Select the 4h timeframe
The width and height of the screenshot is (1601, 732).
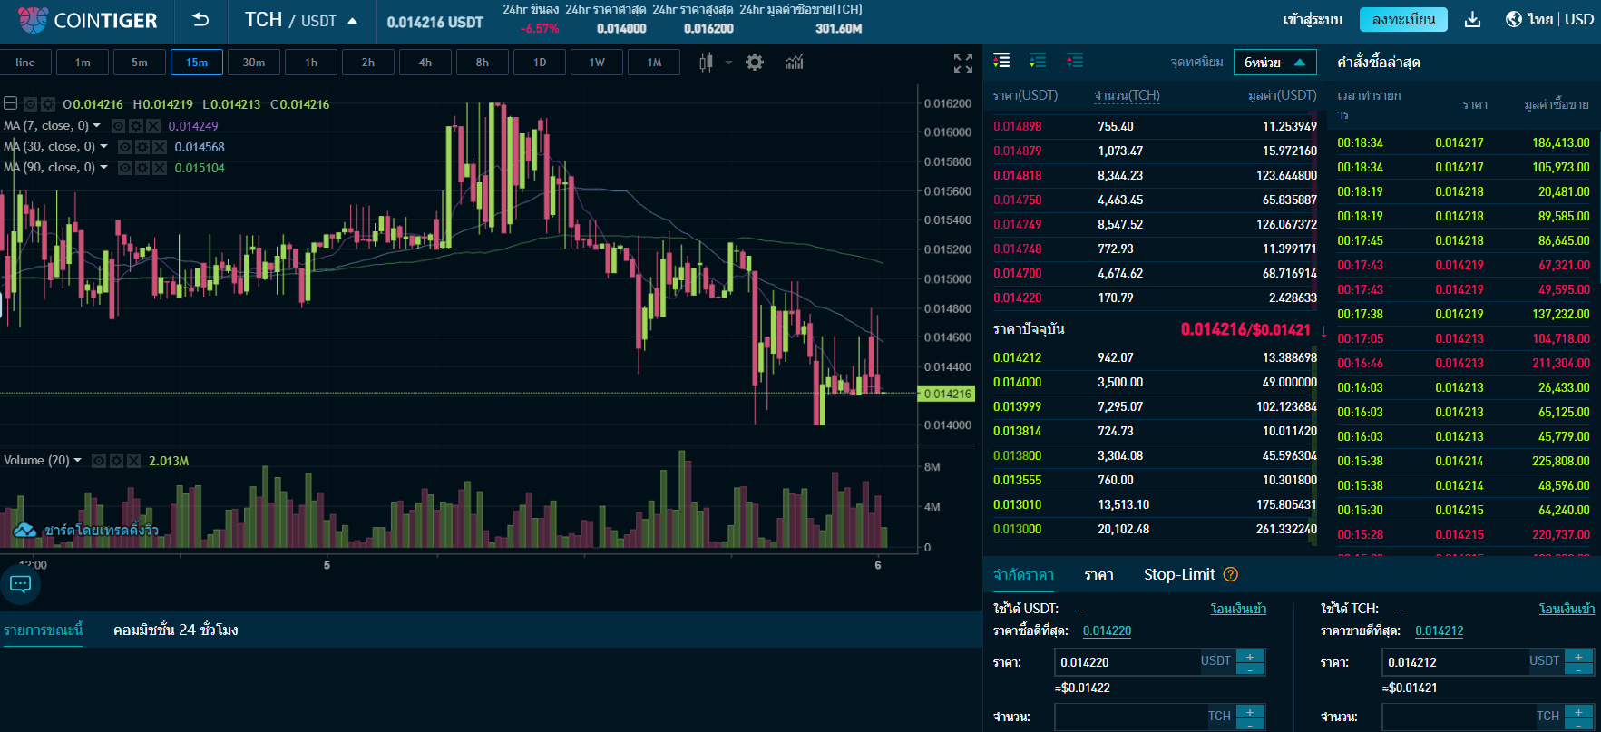coord(425,63)
